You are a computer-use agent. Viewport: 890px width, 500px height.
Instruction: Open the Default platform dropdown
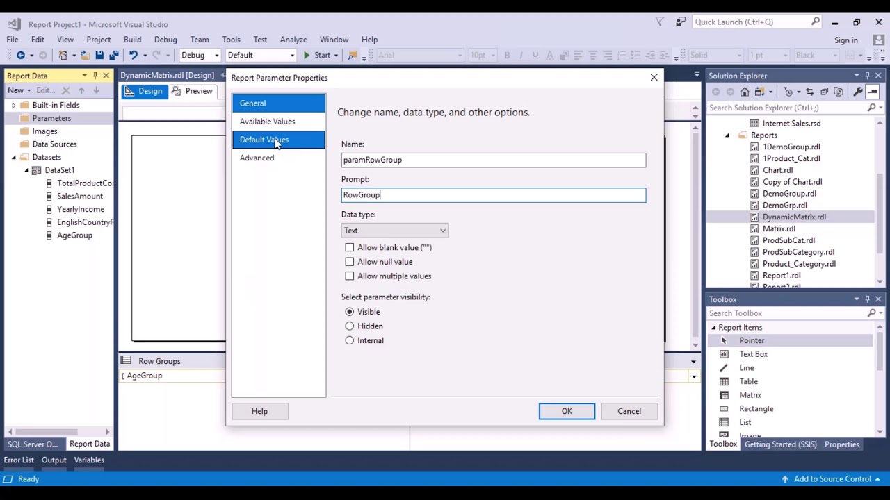pyautogui.click(x=261, y=55)
